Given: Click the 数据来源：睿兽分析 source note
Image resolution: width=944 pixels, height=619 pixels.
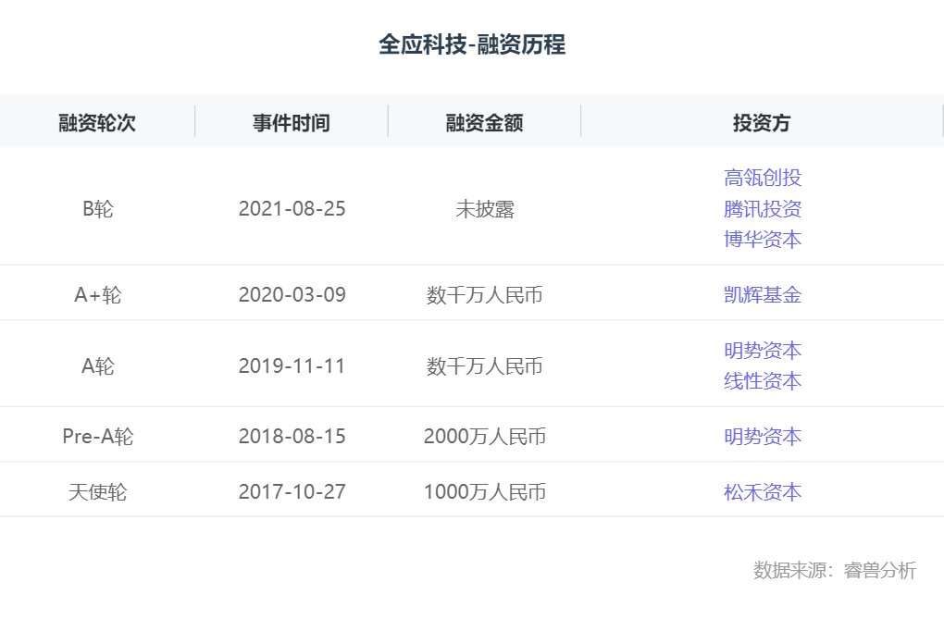Looking at the screenshot, I should (835, 570).
